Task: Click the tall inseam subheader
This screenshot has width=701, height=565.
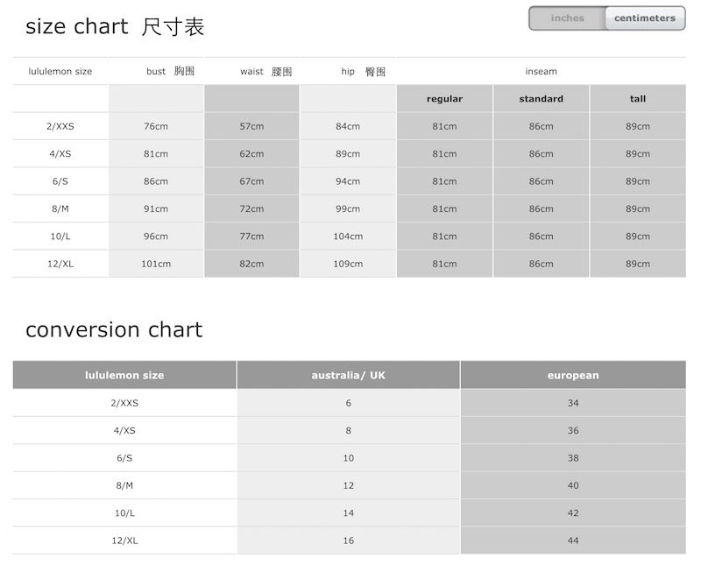Action: pyautogui.click(x=638, y=99)
